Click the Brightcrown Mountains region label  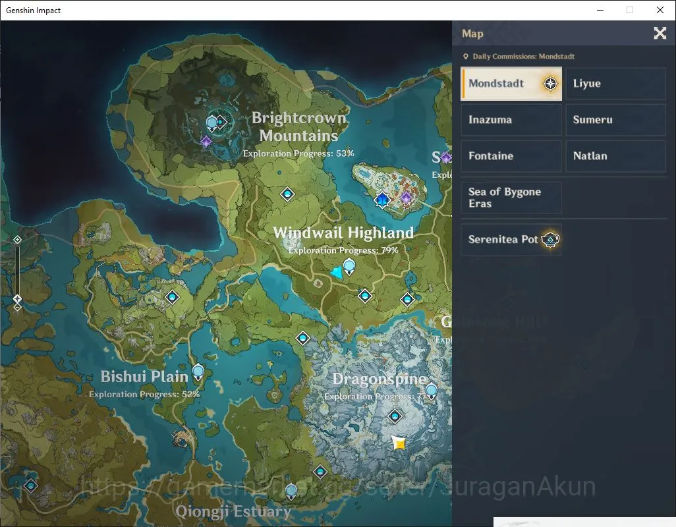[x=298, y=126]
